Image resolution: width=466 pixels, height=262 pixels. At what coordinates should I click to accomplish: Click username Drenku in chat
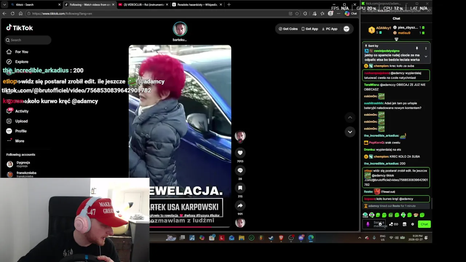pos(370,150)
